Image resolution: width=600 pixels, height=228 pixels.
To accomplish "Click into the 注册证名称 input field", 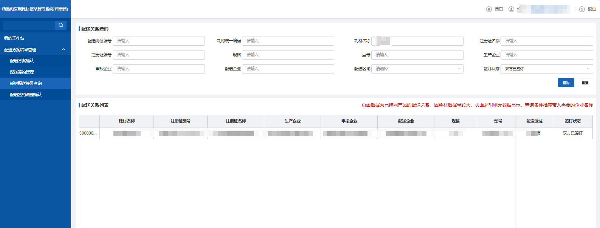I will (546, 41).
